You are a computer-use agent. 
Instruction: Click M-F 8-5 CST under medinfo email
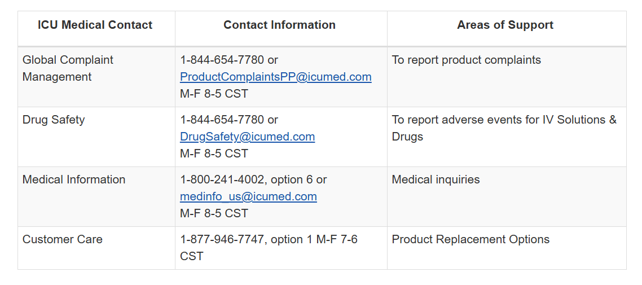coord(214,213)
